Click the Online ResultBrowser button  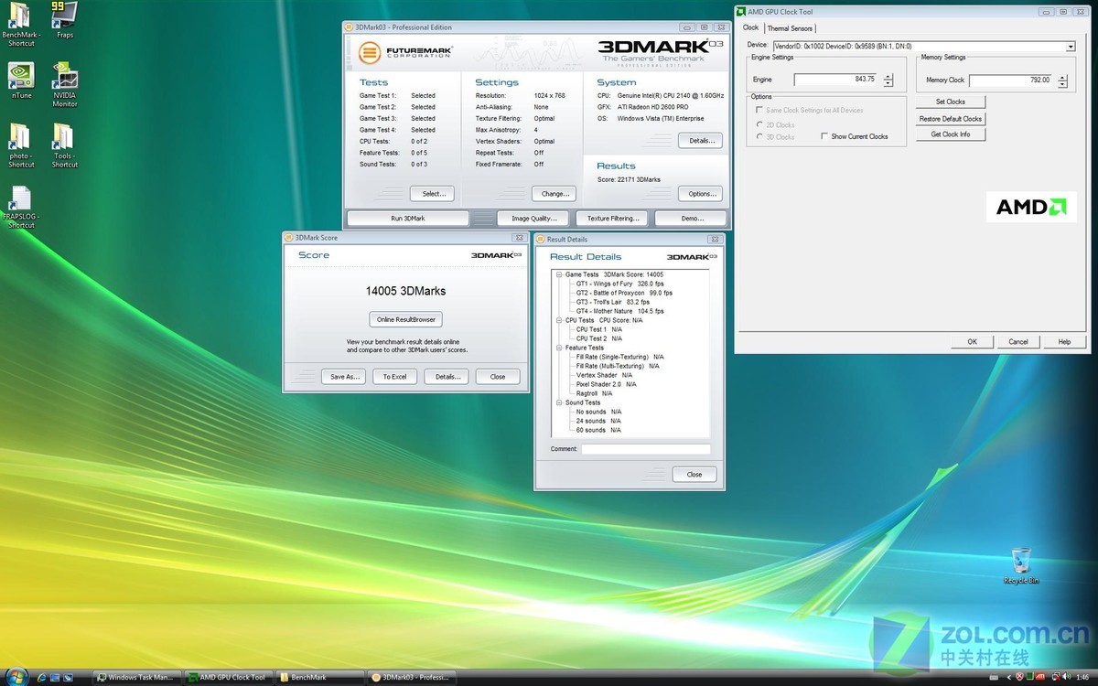(405, 319)
